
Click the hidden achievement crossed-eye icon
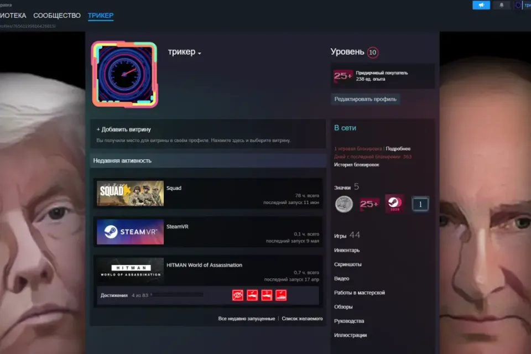pyautogui.click(x=238, y=295)
